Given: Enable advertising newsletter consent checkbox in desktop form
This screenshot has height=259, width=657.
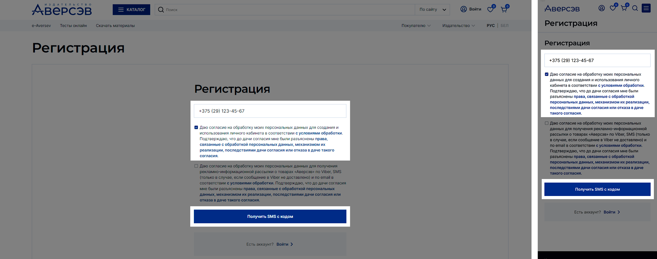Looking at the screenshot, I should 196,166.
